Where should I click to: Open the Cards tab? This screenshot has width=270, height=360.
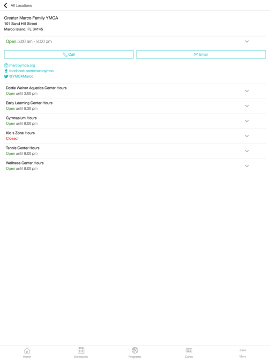pos(189,352)
